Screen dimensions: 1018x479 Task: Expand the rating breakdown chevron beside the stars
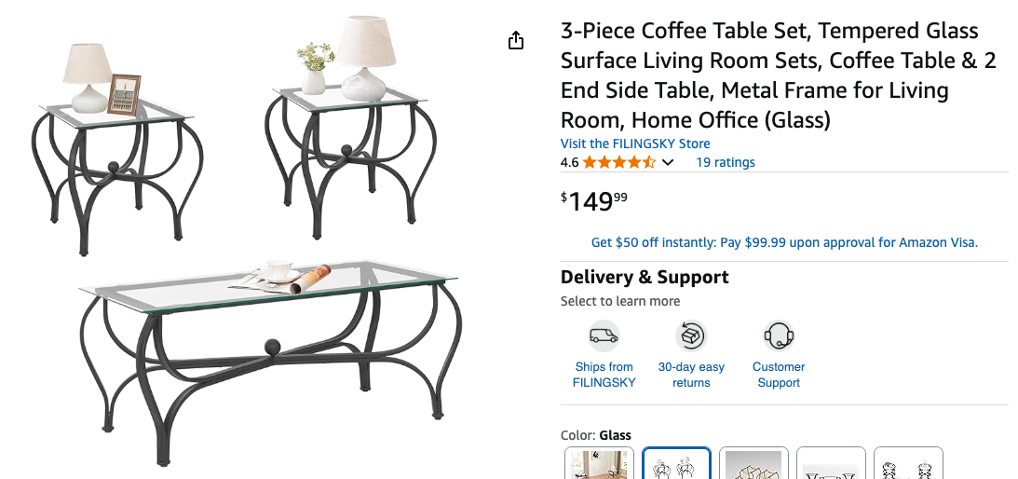point(668,163)
